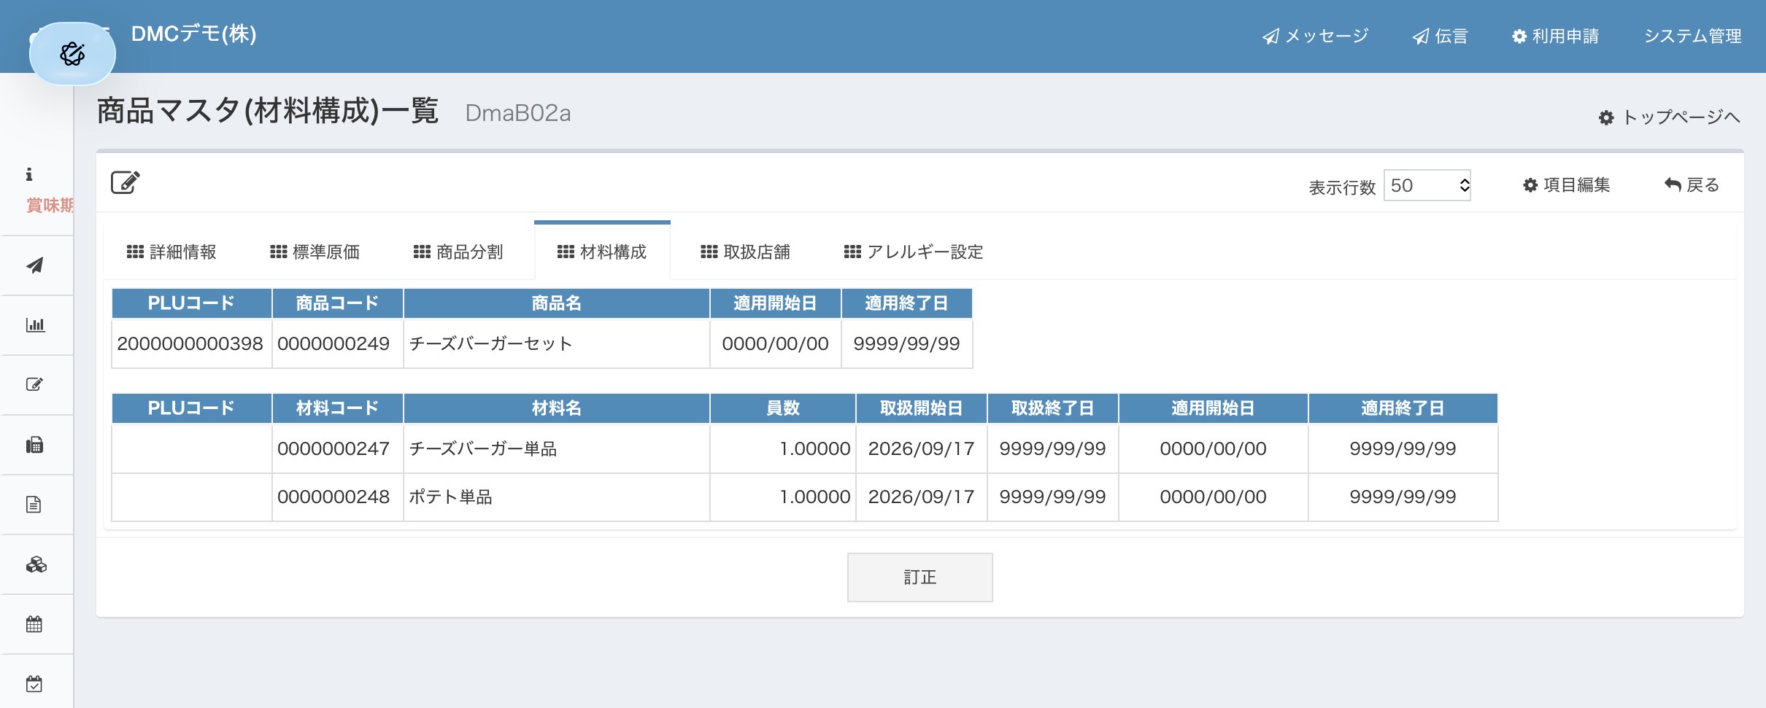
Task: Click the 訂正 button
Action: 919,577
